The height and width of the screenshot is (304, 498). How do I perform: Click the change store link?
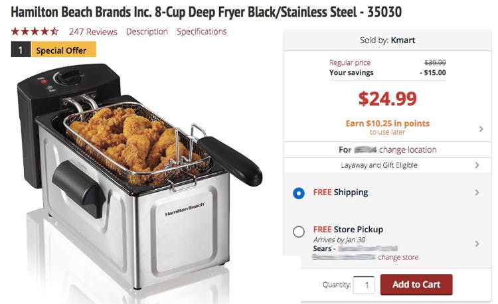[398, 257]
